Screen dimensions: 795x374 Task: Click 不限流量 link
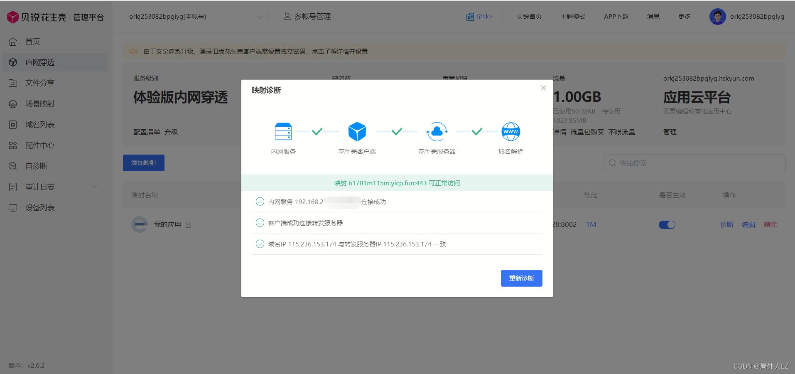click(x=622, y=132)
